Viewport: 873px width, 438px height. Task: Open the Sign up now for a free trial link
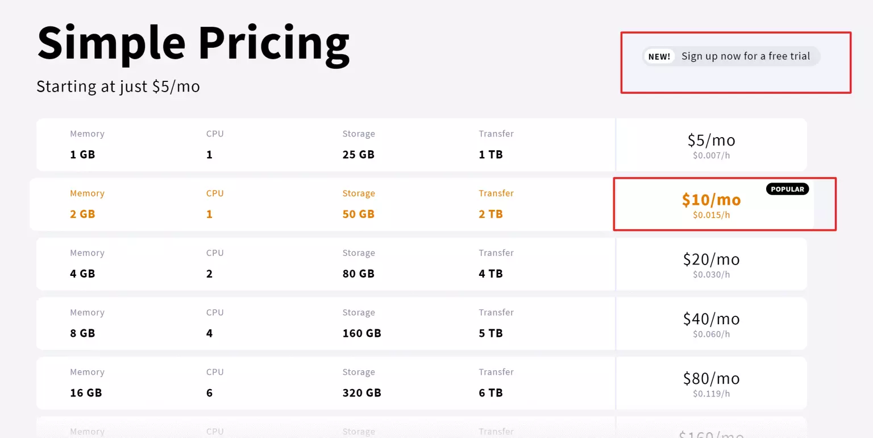(746, 56)
